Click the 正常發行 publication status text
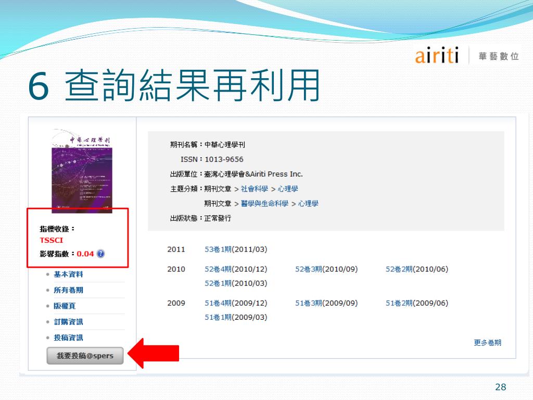The image size is (533, 400). 218,218
